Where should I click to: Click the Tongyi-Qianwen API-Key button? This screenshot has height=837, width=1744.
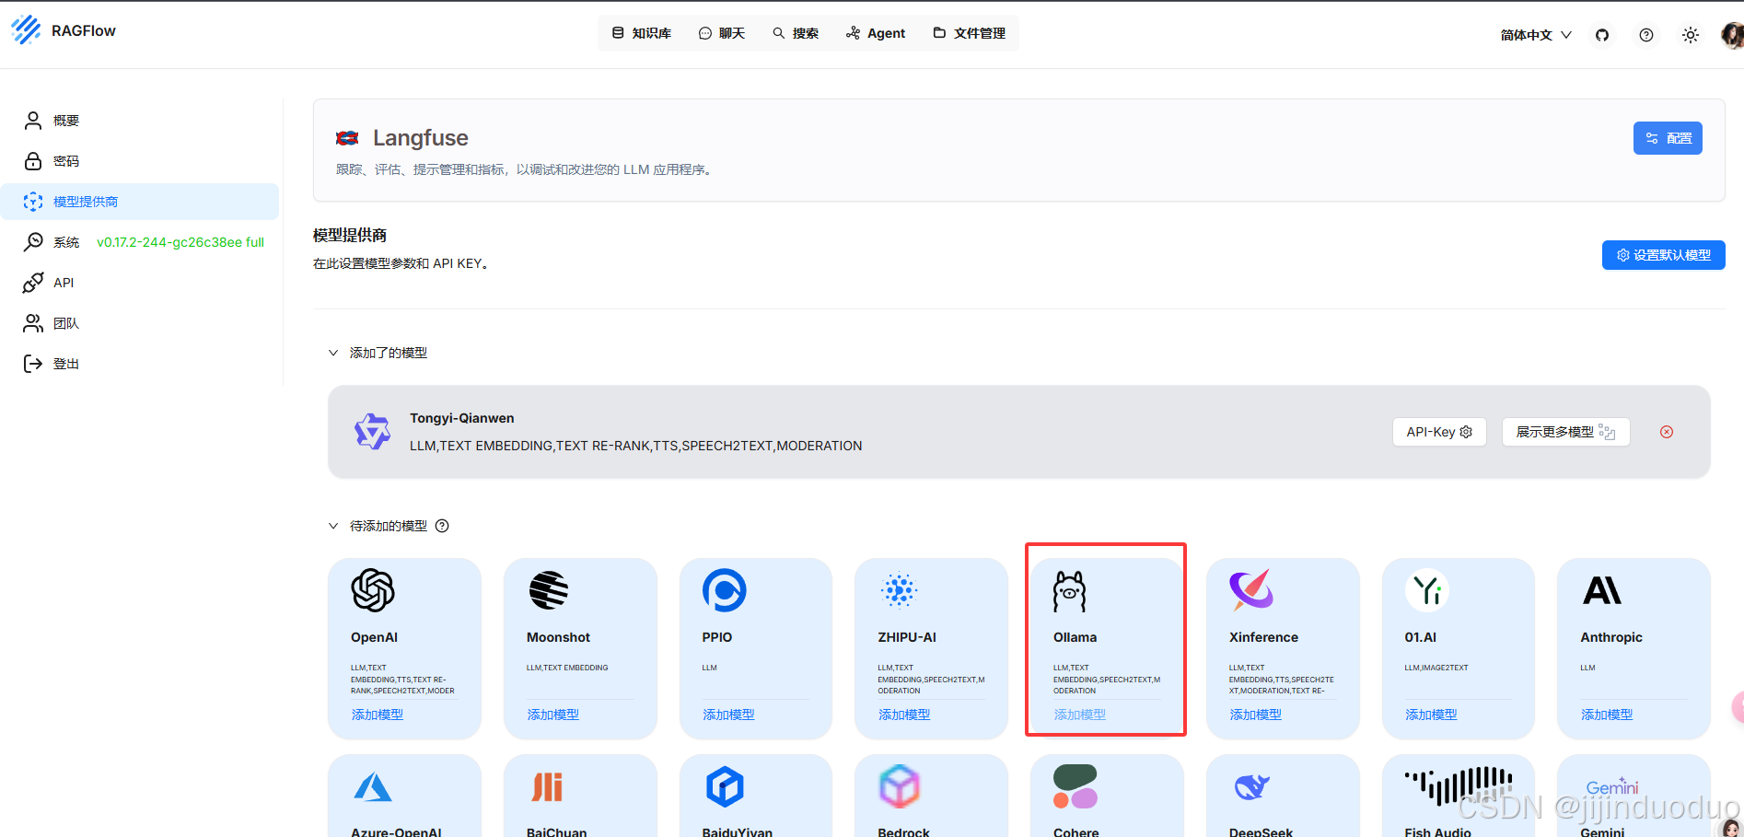click(x=1439, y=432)
